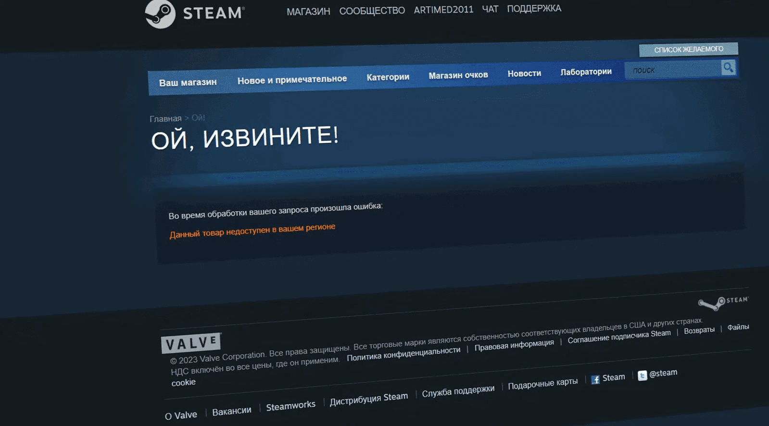
Task: Open the Магазин очков tab
Action: point(458,75)
